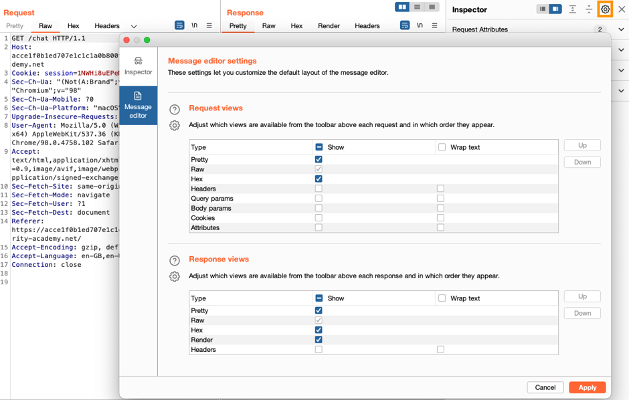Screen dimensions: 629x400
Task: Toggle Show header checkbox in Response views
Action: [x=319, y=298]
